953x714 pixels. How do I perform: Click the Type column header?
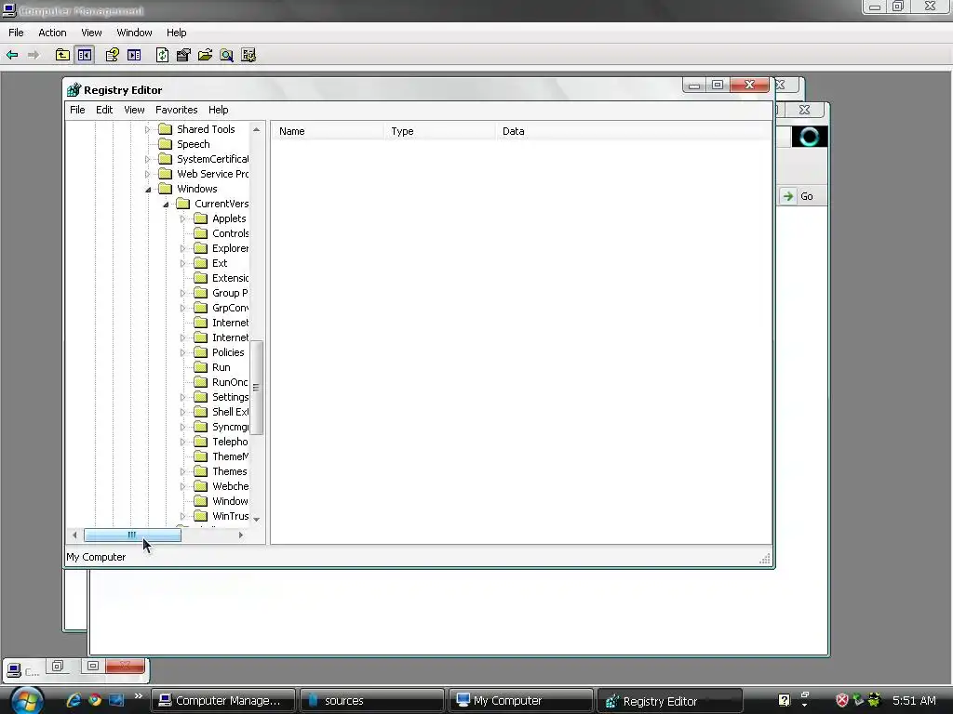439,131
